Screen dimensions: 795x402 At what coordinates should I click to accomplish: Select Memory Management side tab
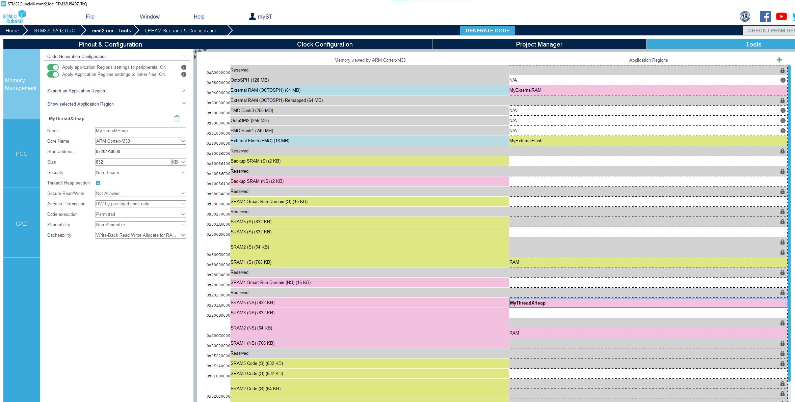tap(22, 84)
